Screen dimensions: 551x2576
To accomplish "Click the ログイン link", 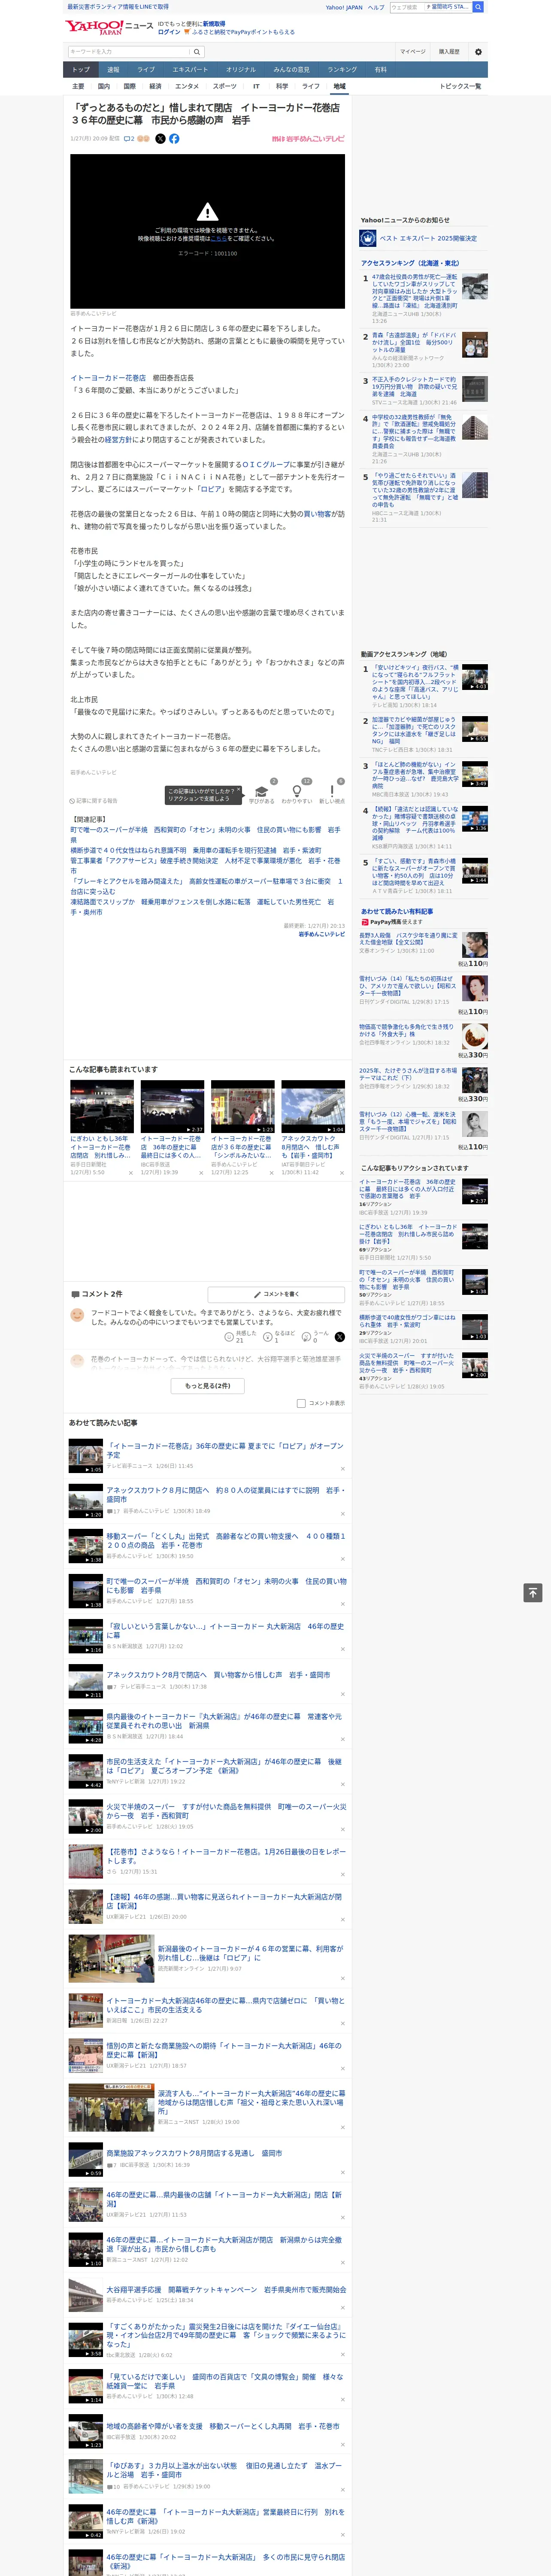I will pyautogui.click(x=169, y=32).
